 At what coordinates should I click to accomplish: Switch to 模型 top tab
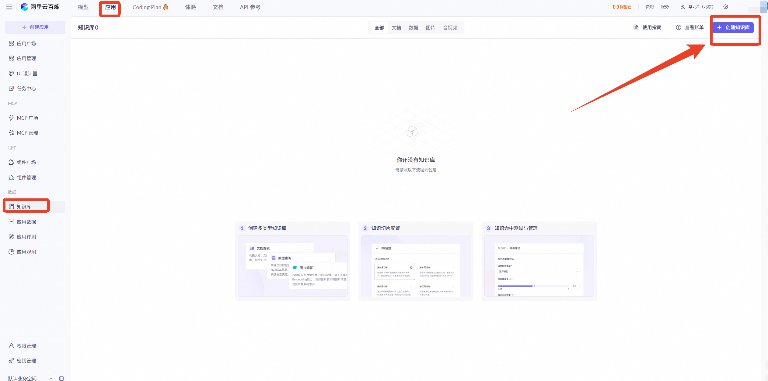click(x=83, y=7)
